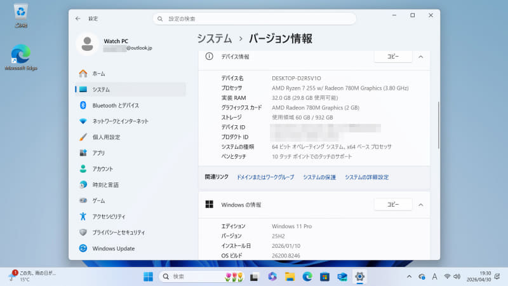
Task: Click the Windows logo icon beside Windows の情報
Action: pos(210,204)
